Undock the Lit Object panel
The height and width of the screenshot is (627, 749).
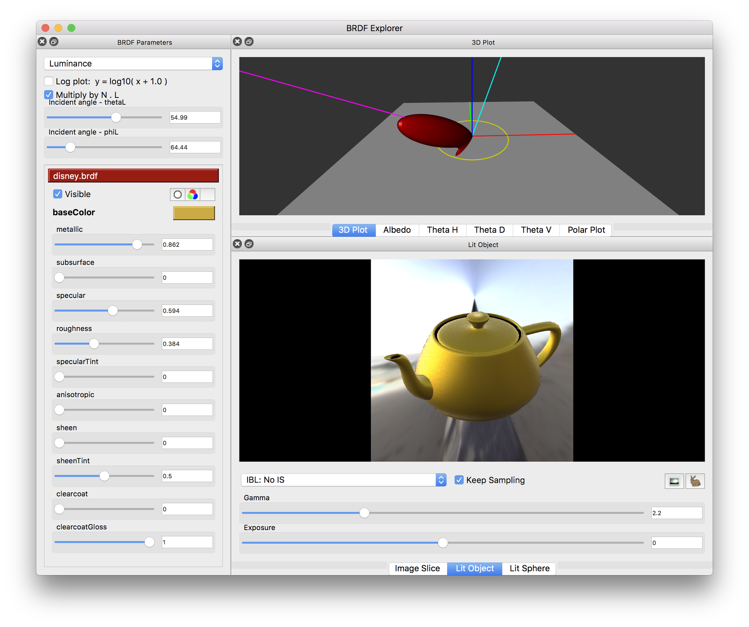click(249, 244)
